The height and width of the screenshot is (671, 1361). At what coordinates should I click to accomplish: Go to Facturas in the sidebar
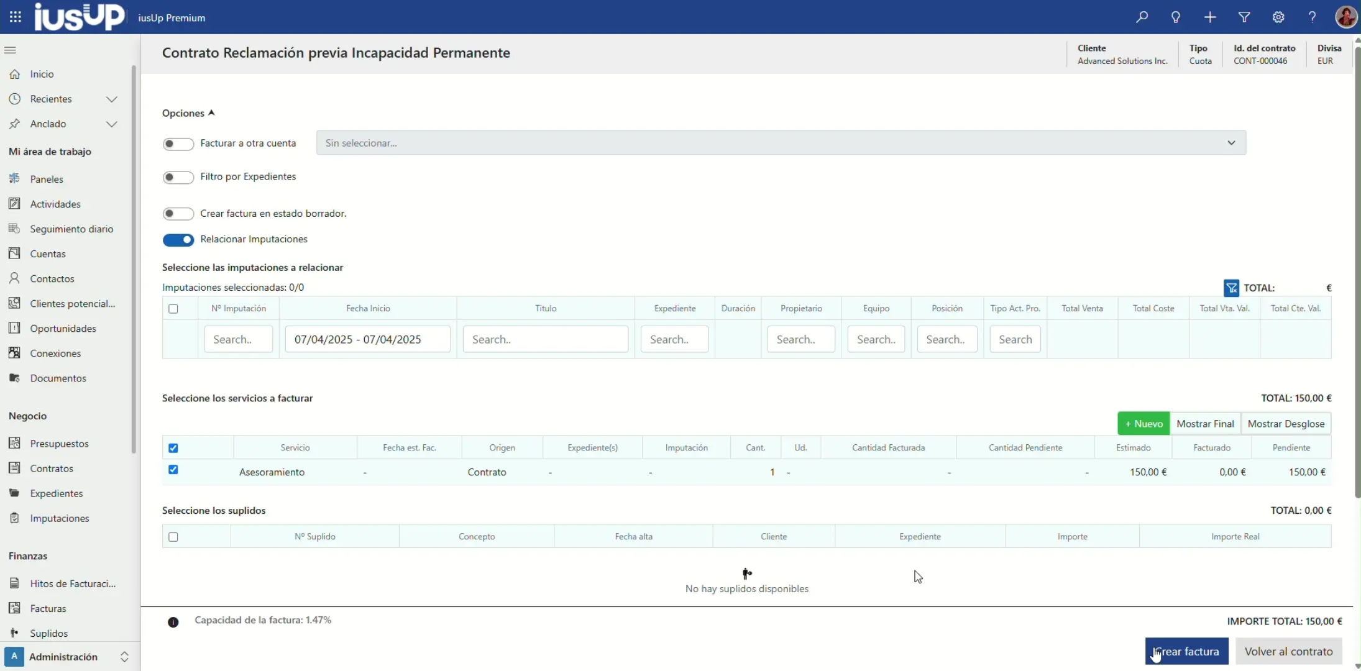48,608
